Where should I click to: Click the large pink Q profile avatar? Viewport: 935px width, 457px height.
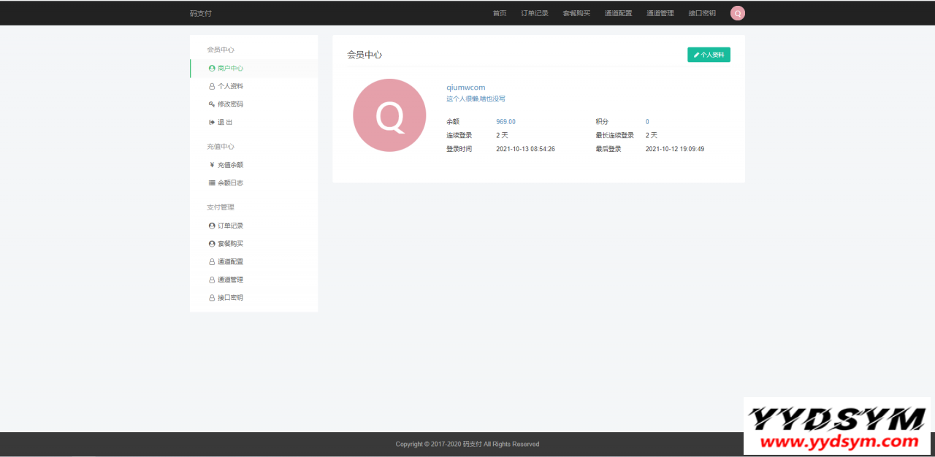pos(389,115)
